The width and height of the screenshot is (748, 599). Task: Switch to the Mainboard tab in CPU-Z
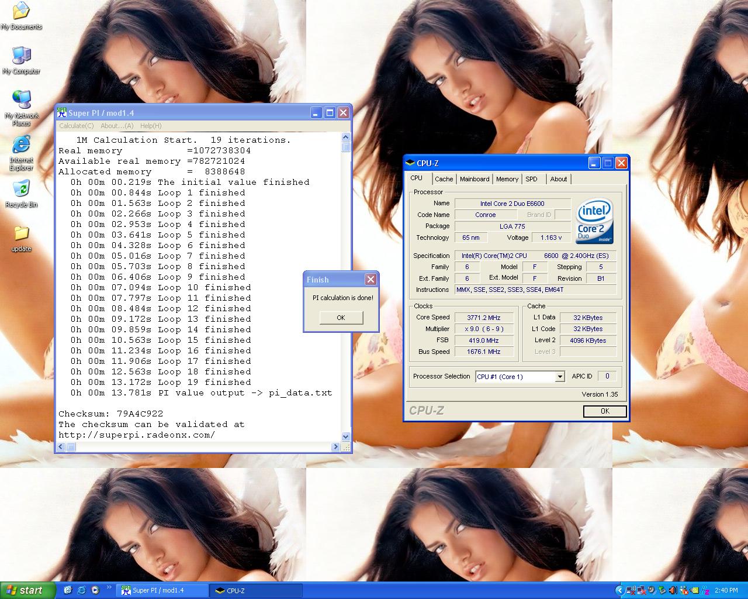475,179
